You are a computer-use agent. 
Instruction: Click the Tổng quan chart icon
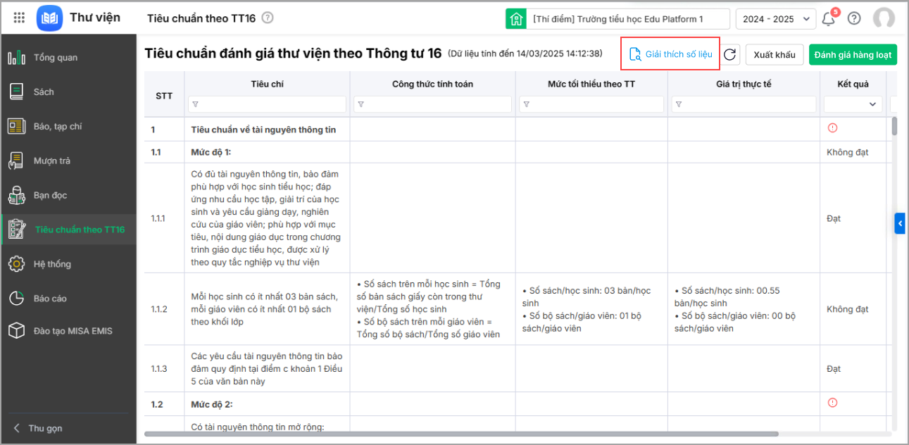click(16, 58)
